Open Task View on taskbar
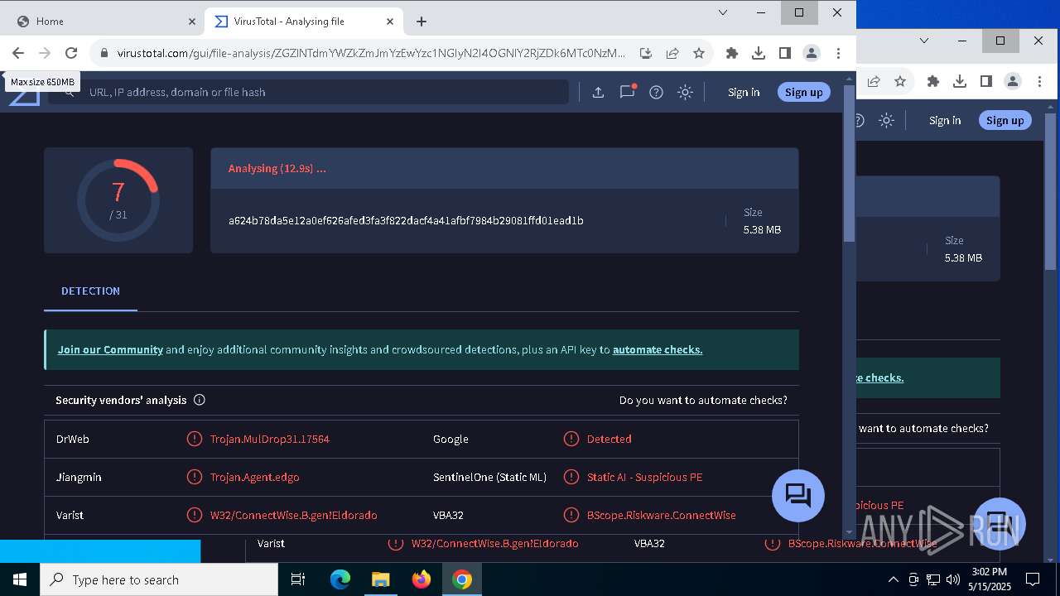 [299, 579]
